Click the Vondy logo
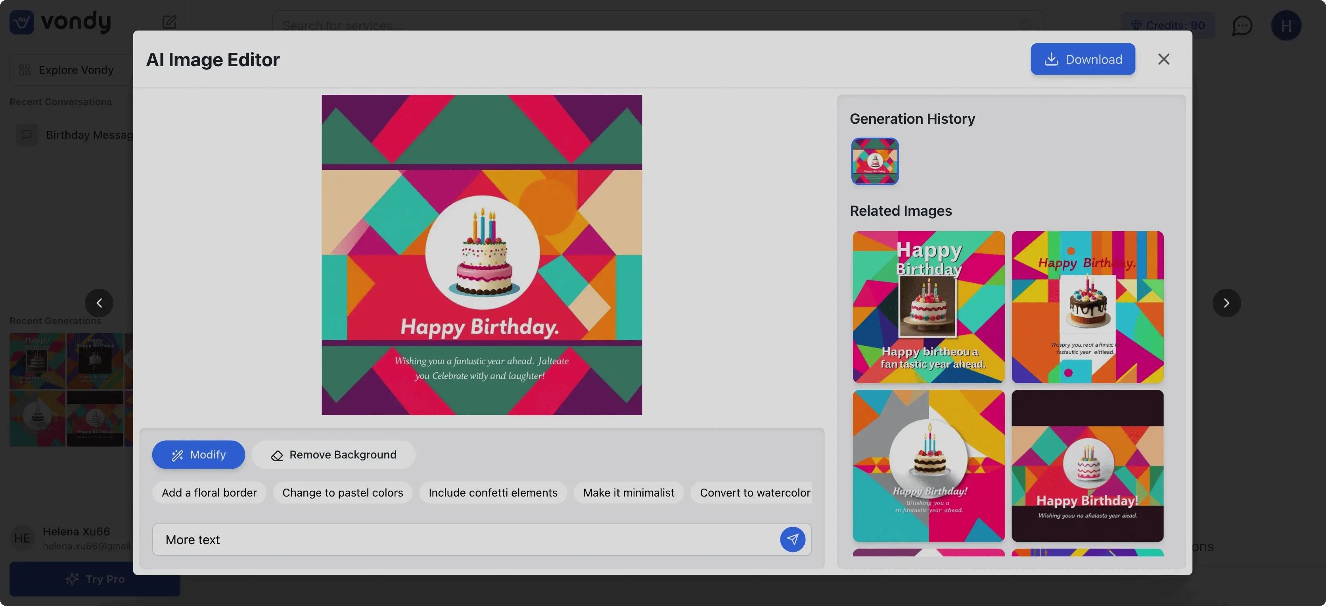 [x=60, y=22]
